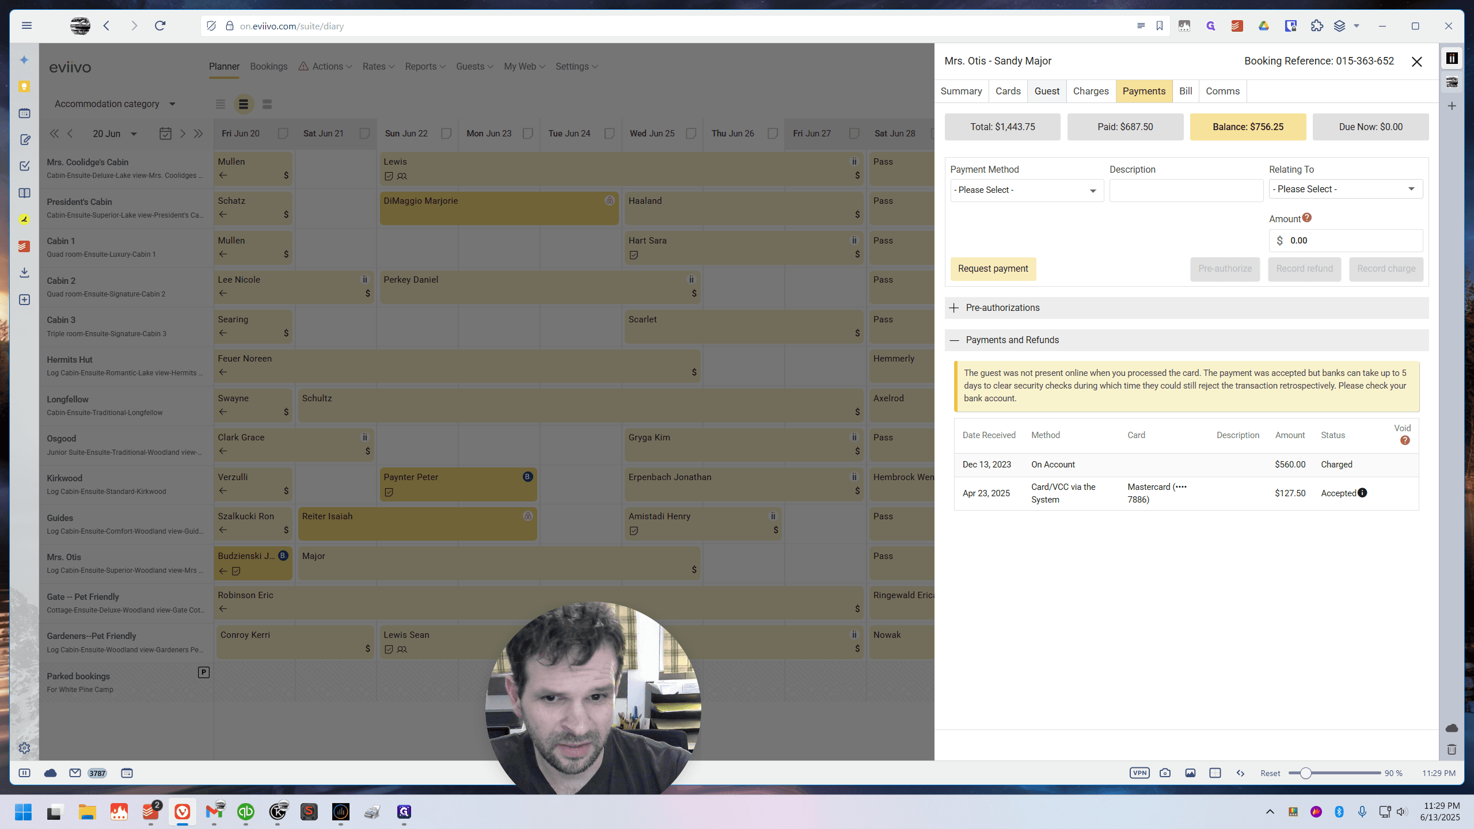
Task: Select the compact row density view icon
Action: [221, 104]
